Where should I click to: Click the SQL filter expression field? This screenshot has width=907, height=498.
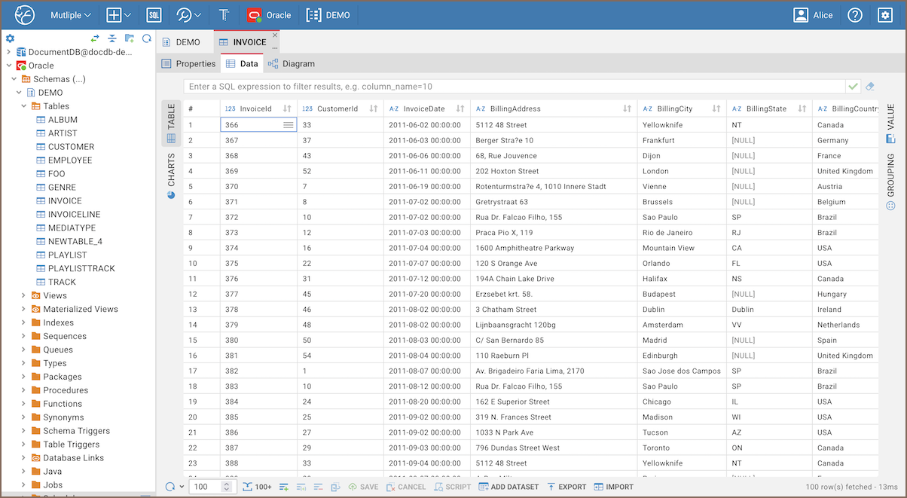click(x=512, y=87)
